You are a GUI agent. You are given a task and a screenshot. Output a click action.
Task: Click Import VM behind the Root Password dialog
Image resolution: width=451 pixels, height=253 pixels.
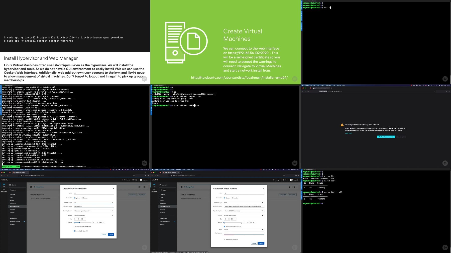click(x=292, y=195)
